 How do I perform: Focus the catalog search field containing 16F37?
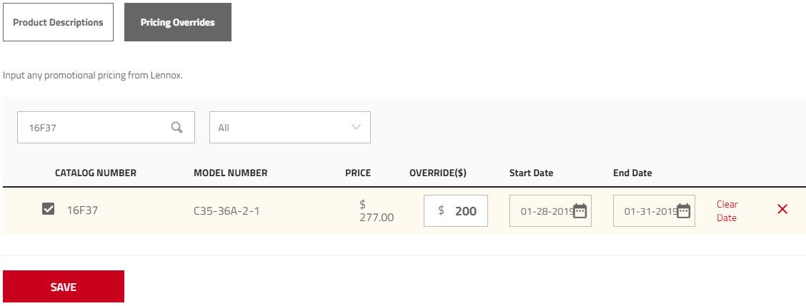click(106, 128)
